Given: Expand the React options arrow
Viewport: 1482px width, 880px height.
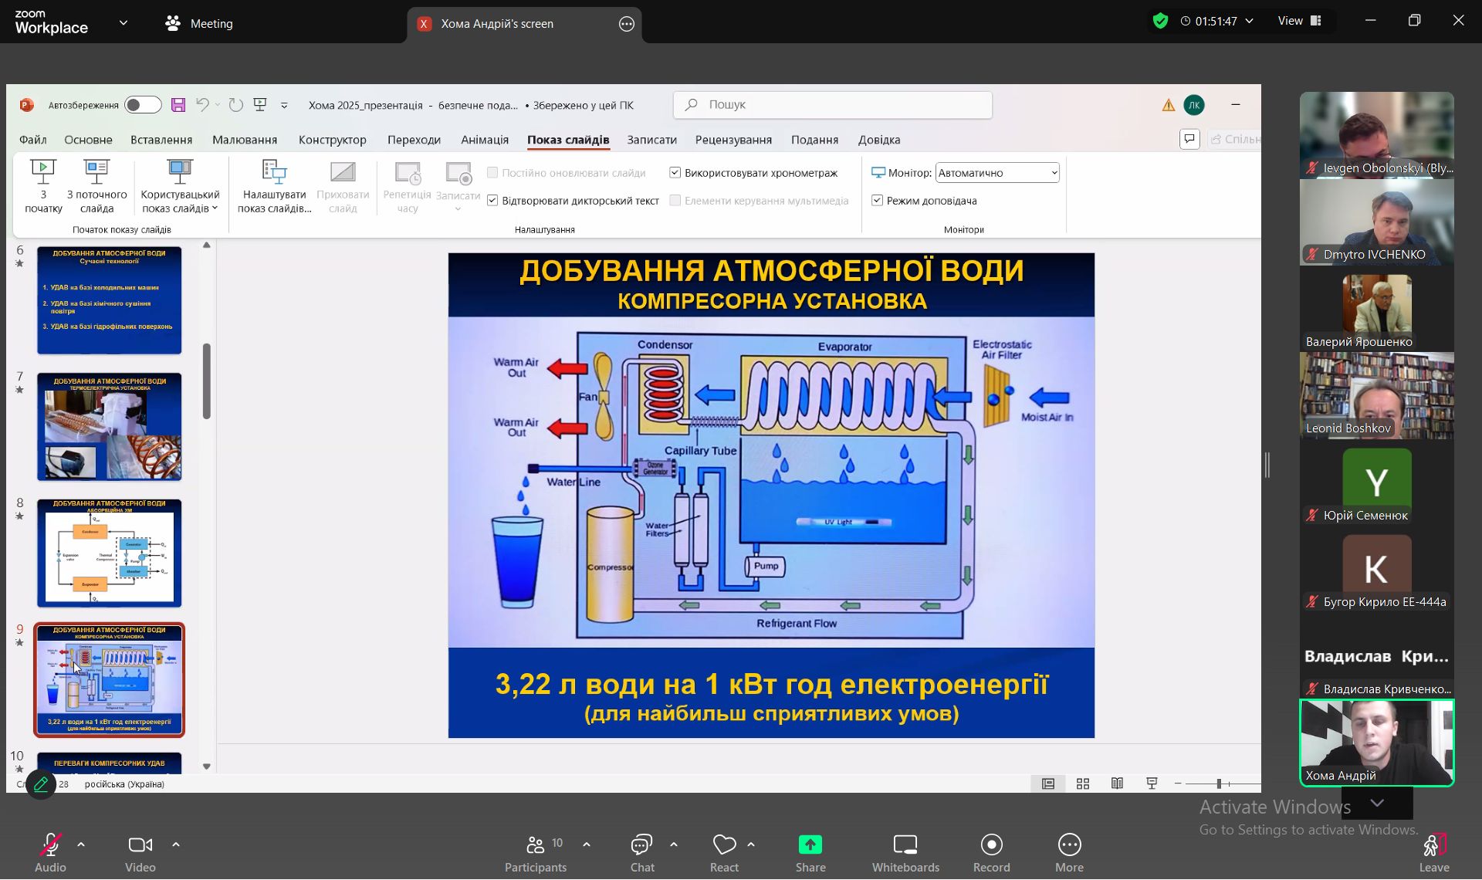Looking at the screenshot, I should pyautogui.click(x=751, y=844).
